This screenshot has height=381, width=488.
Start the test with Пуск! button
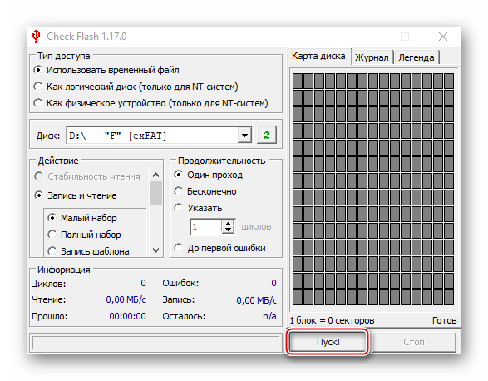pos(328,342)
